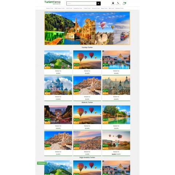175x175 pixels.
Task: Click the phone contact icon
Action: click(x=118, y=3)
